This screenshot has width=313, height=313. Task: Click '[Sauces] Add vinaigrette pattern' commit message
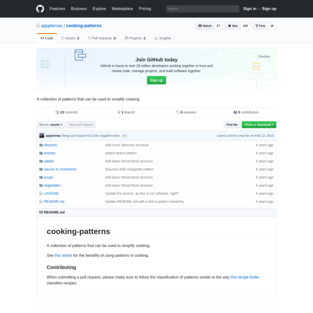pos(129,169)
